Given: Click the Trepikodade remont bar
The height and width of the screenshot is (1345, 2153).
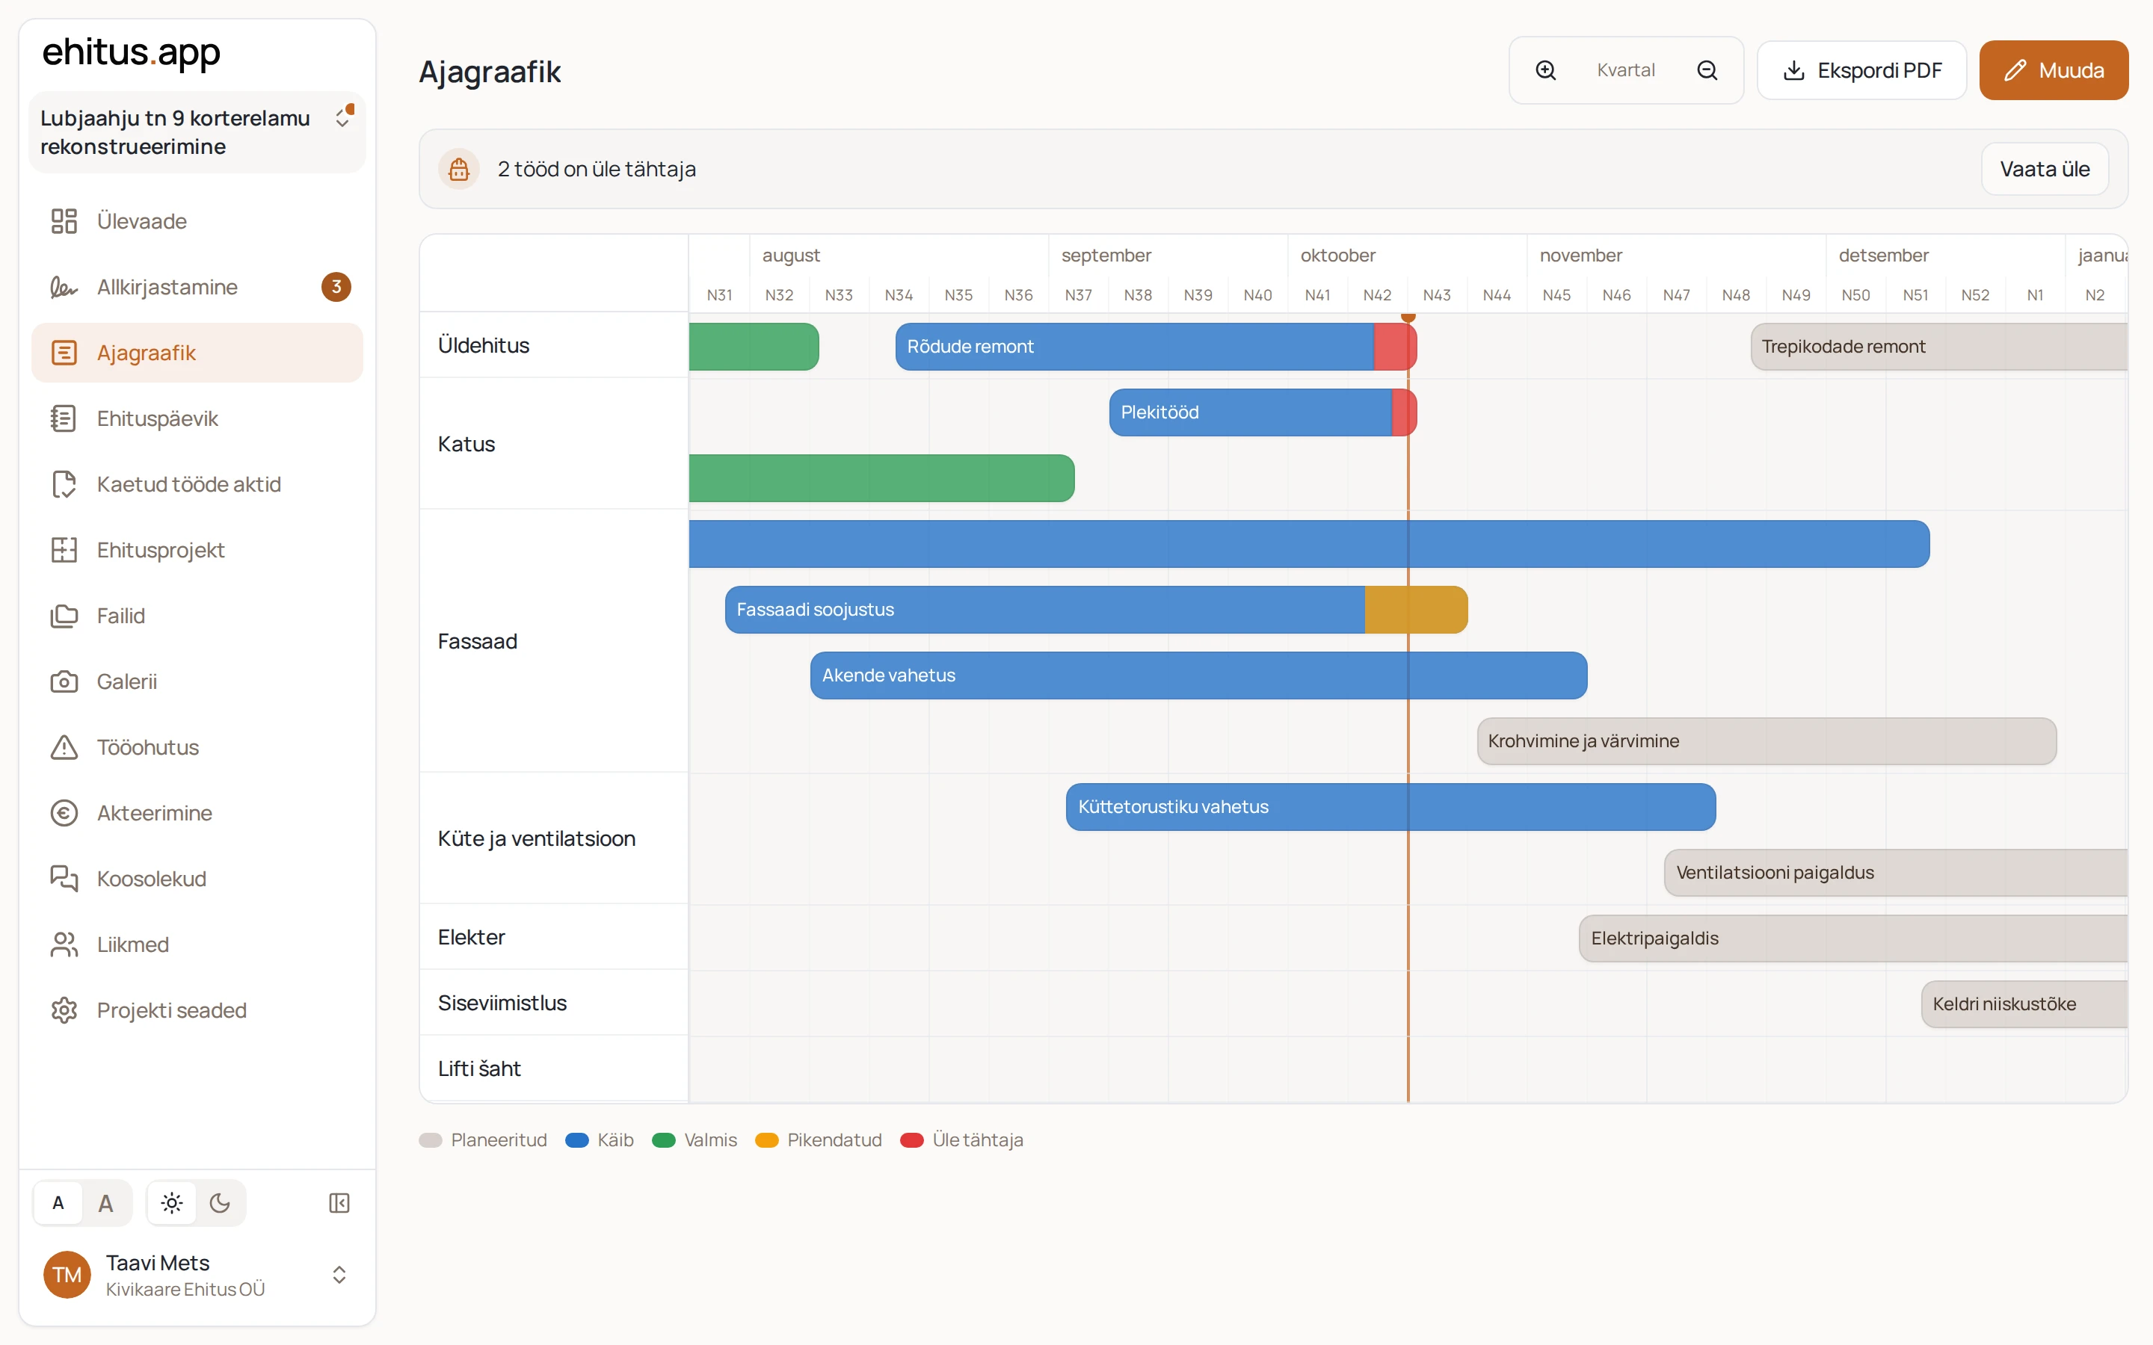Looking at the screenshot, I should coord(1938,346).
